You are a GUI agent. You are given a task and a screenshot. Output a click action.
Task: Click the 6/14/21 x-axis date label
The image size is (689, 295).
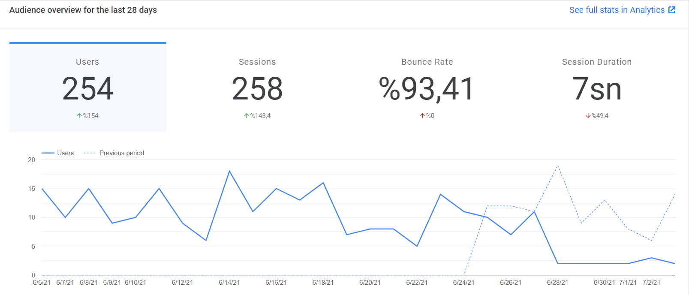229,283
